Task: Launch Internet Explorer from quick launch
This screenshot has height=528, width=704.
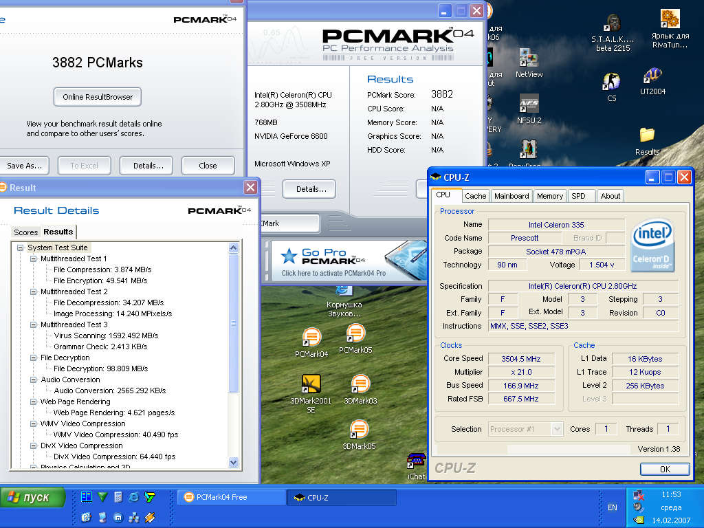Action: tap(133, 497)
